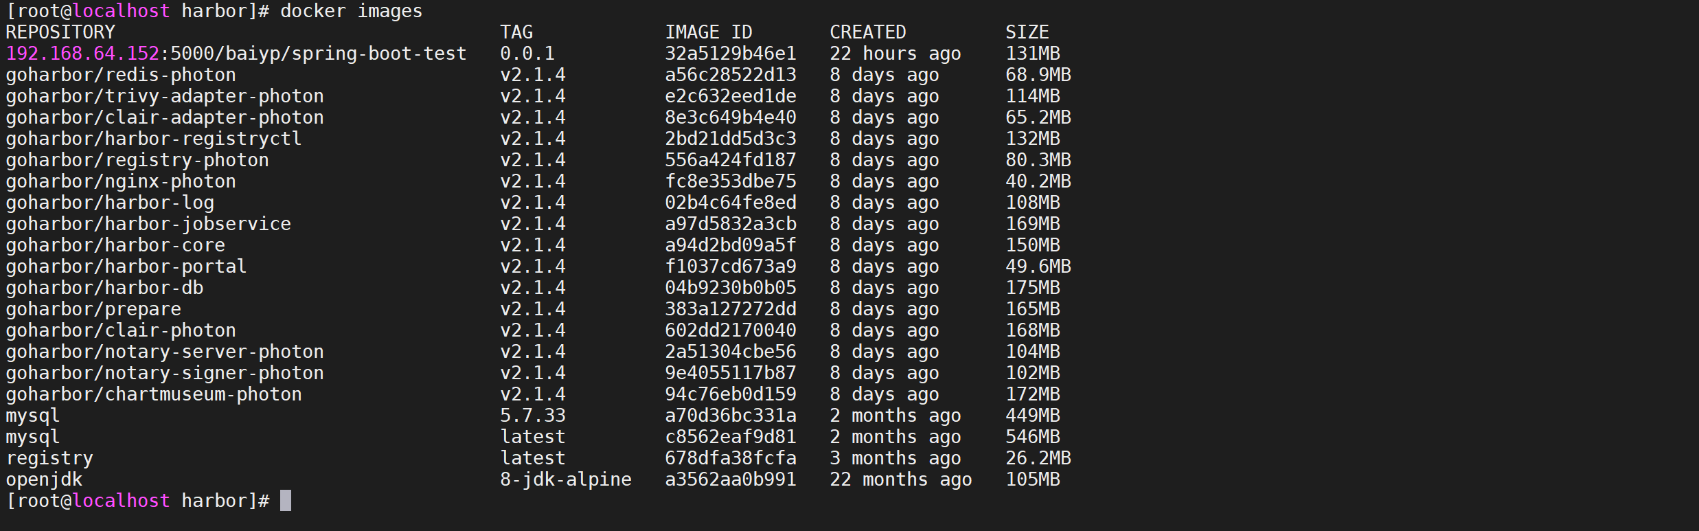Click image ID a70d36bc331a for mysql
Viewport: 1699px width, 531px height.
pos(730,416)
